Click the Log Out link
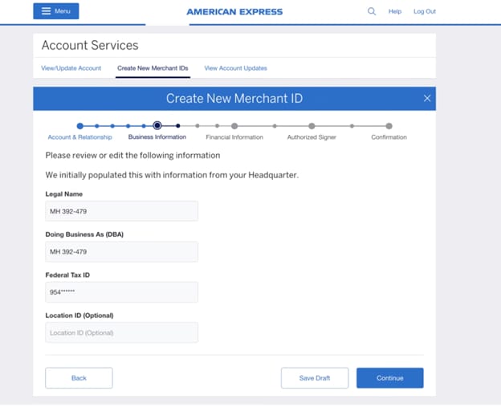Screen dimensions: 501x407 point(424,11)
